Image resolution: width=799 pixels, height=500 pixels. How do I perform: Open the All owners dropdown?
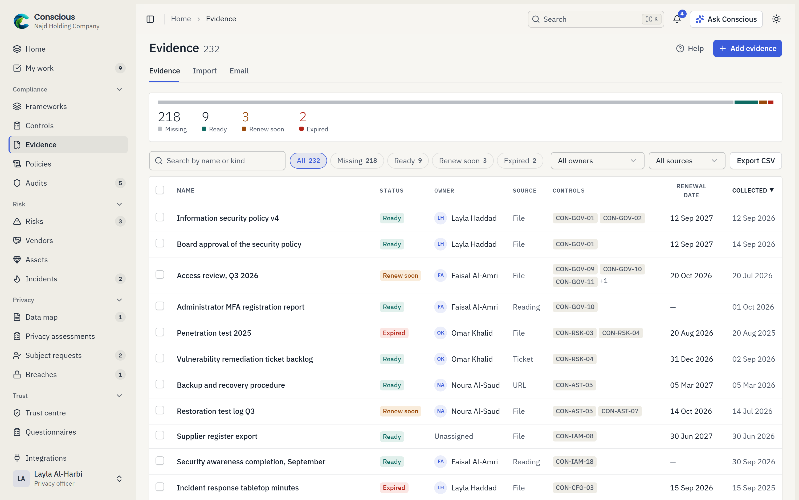click(x=597, y=161)
